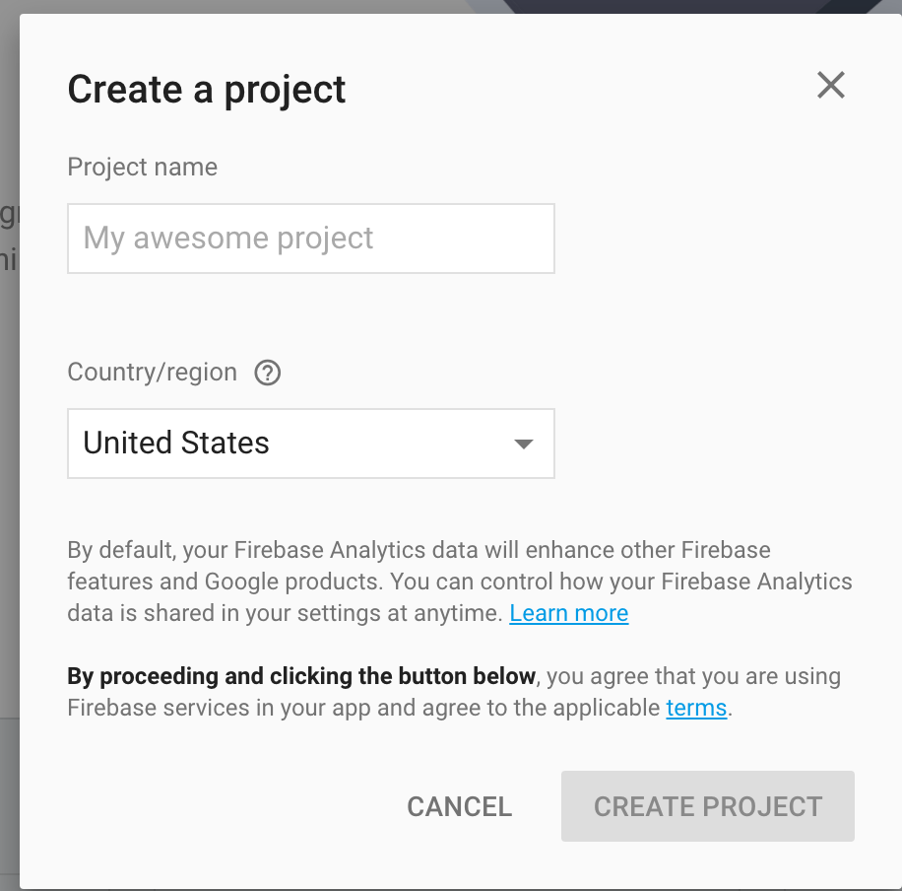Close the Create a project dialog
Viewport: 902px width, 891px height.
[831, 86]
